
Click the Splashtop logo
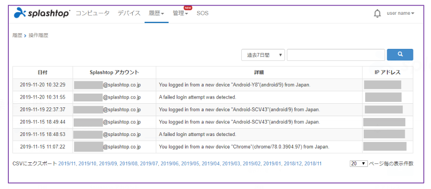[42, 13]
